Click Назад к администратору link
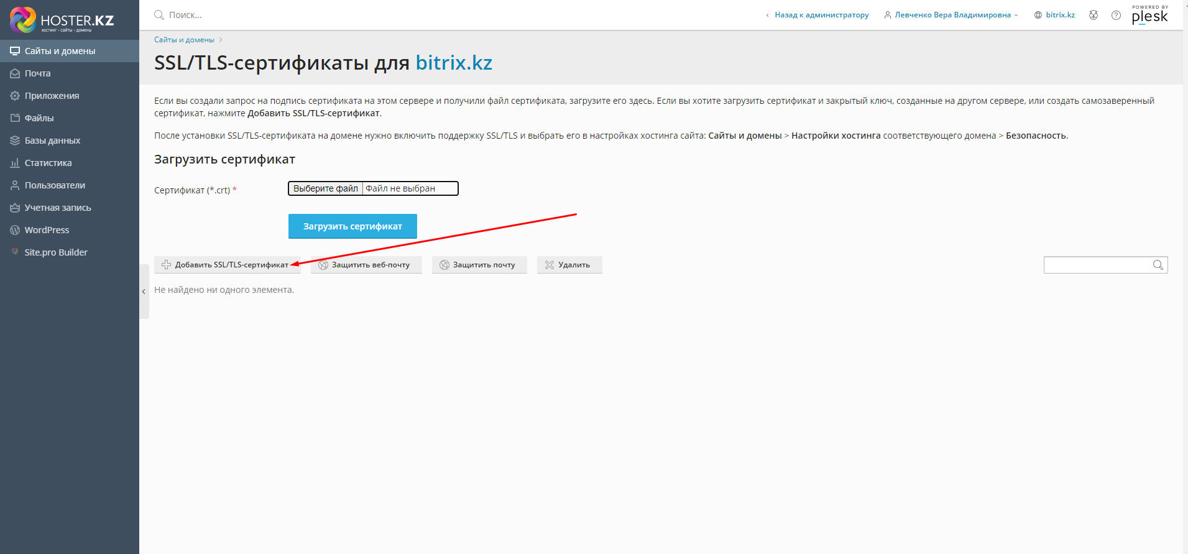This screenshot has width=1188, height=554. [821, 15]
